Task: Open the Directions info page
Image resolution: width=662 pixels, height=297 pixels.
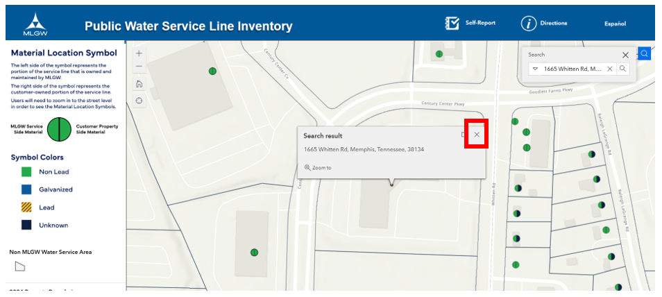Action: [544, 23]
